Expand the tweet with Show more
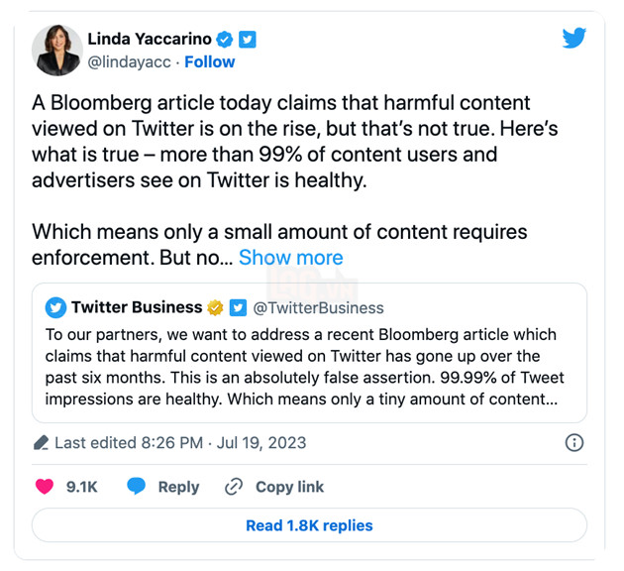The image size is (624, 571). 290,258
